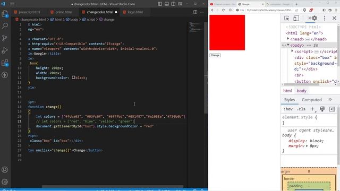340x191 pixels.
Task: Close the DevTools panel
Action: pyautogui.click(x=334, y=18)
